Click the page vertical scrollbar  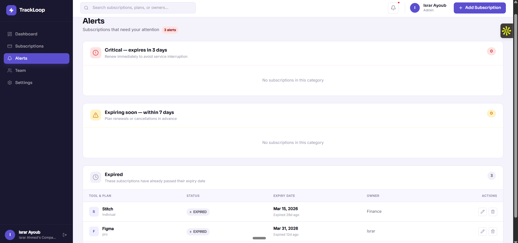[516, 116]
